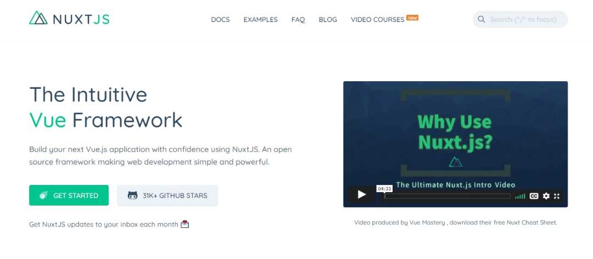Open the FAQ page
This screenshot has height=259, width=593.
pos(298,20)
